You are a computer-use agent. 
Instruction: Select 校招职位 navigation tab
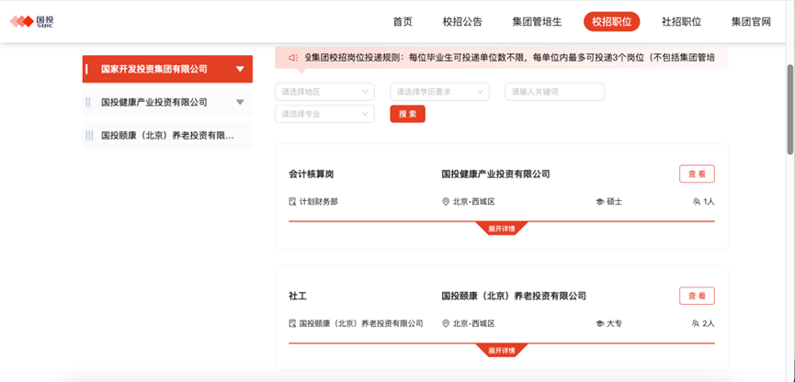[x=612, y=22]
